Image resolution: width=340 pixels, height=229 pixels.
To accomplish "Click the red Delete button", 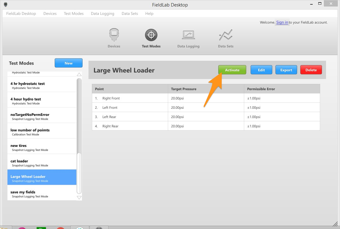I will click(311, 70).
